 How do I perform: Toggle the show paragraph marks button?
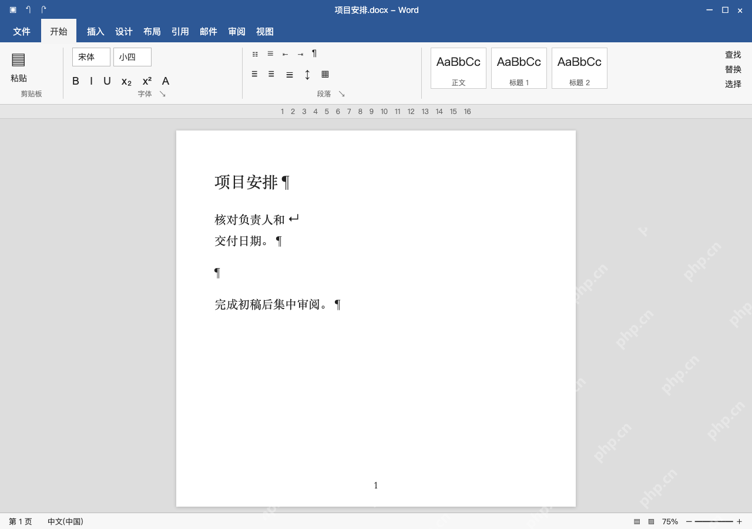click(314, 53)
